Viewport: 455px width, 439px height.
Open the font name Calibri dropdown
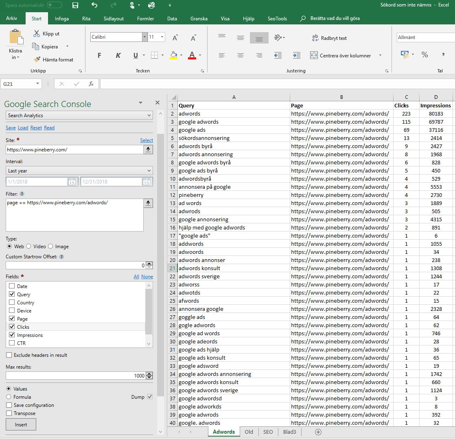point(144,37)
